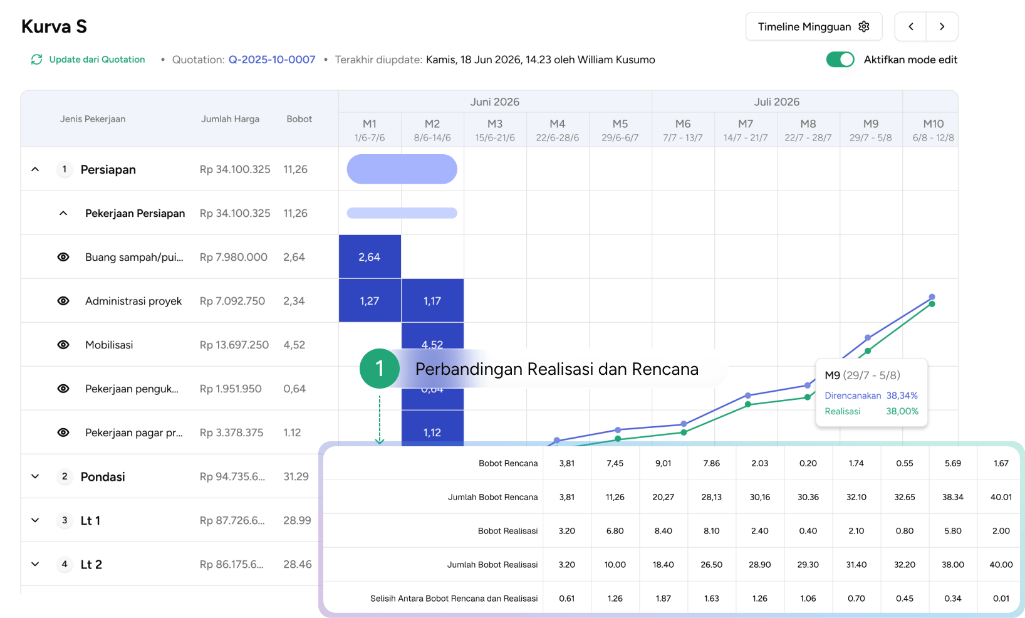
Task: Toggle visibility of Administrasi proyek row
Action: pyautogui.click(x=63, y=301)
